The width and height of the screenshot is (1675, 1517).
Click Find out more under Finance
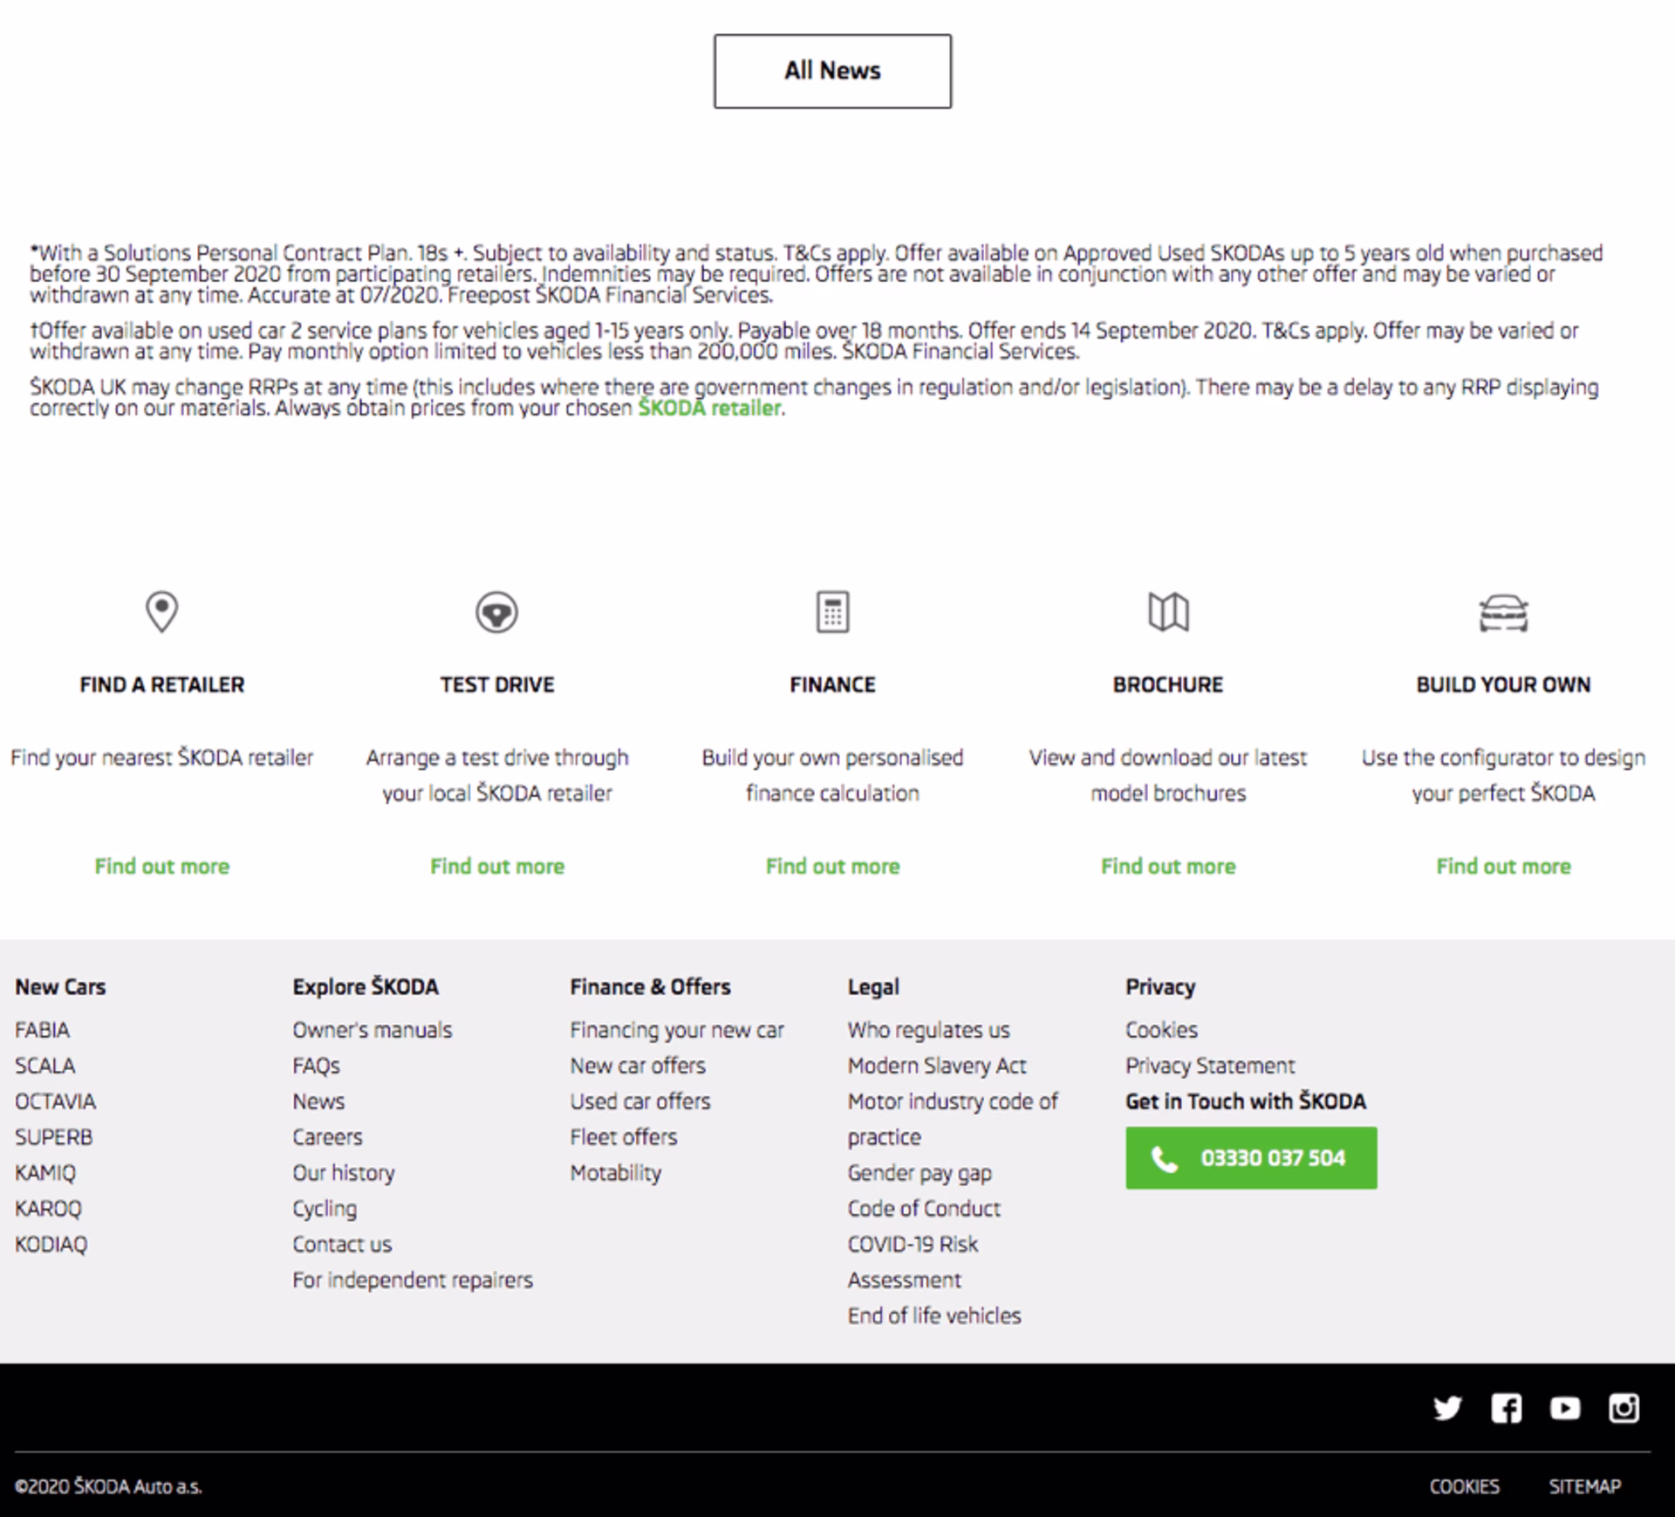(x=832, y=866)
